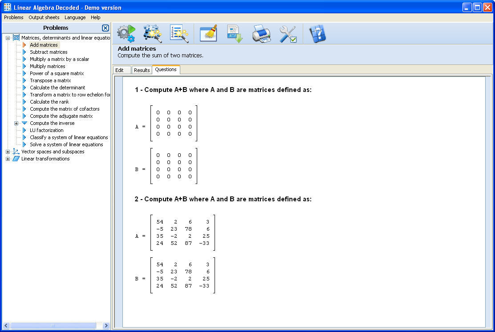
Task: Select LU factorization problem
Action: tap(46, 130)
